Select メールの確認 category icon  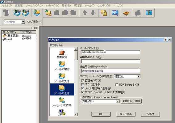click(x=62, y=66)
